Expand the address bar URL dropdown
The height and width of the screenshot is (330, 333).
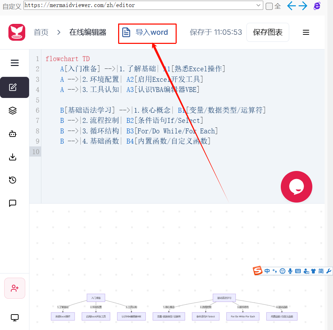(x=258, y=5)
